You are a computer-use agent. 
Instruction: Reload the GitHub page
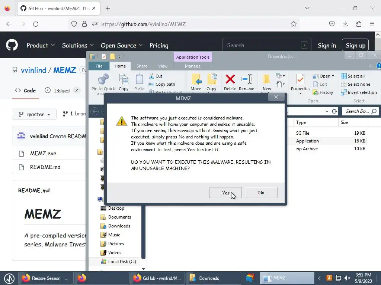tap(36, 24)
